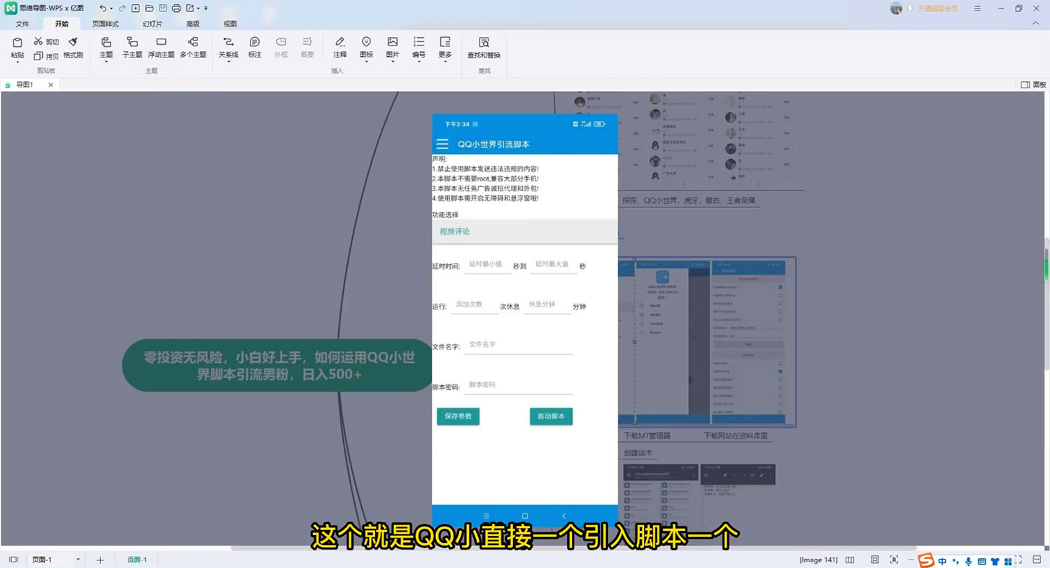Decrease zoom with the minus control
The image size is (1050, 568).
tap(910, 559)
